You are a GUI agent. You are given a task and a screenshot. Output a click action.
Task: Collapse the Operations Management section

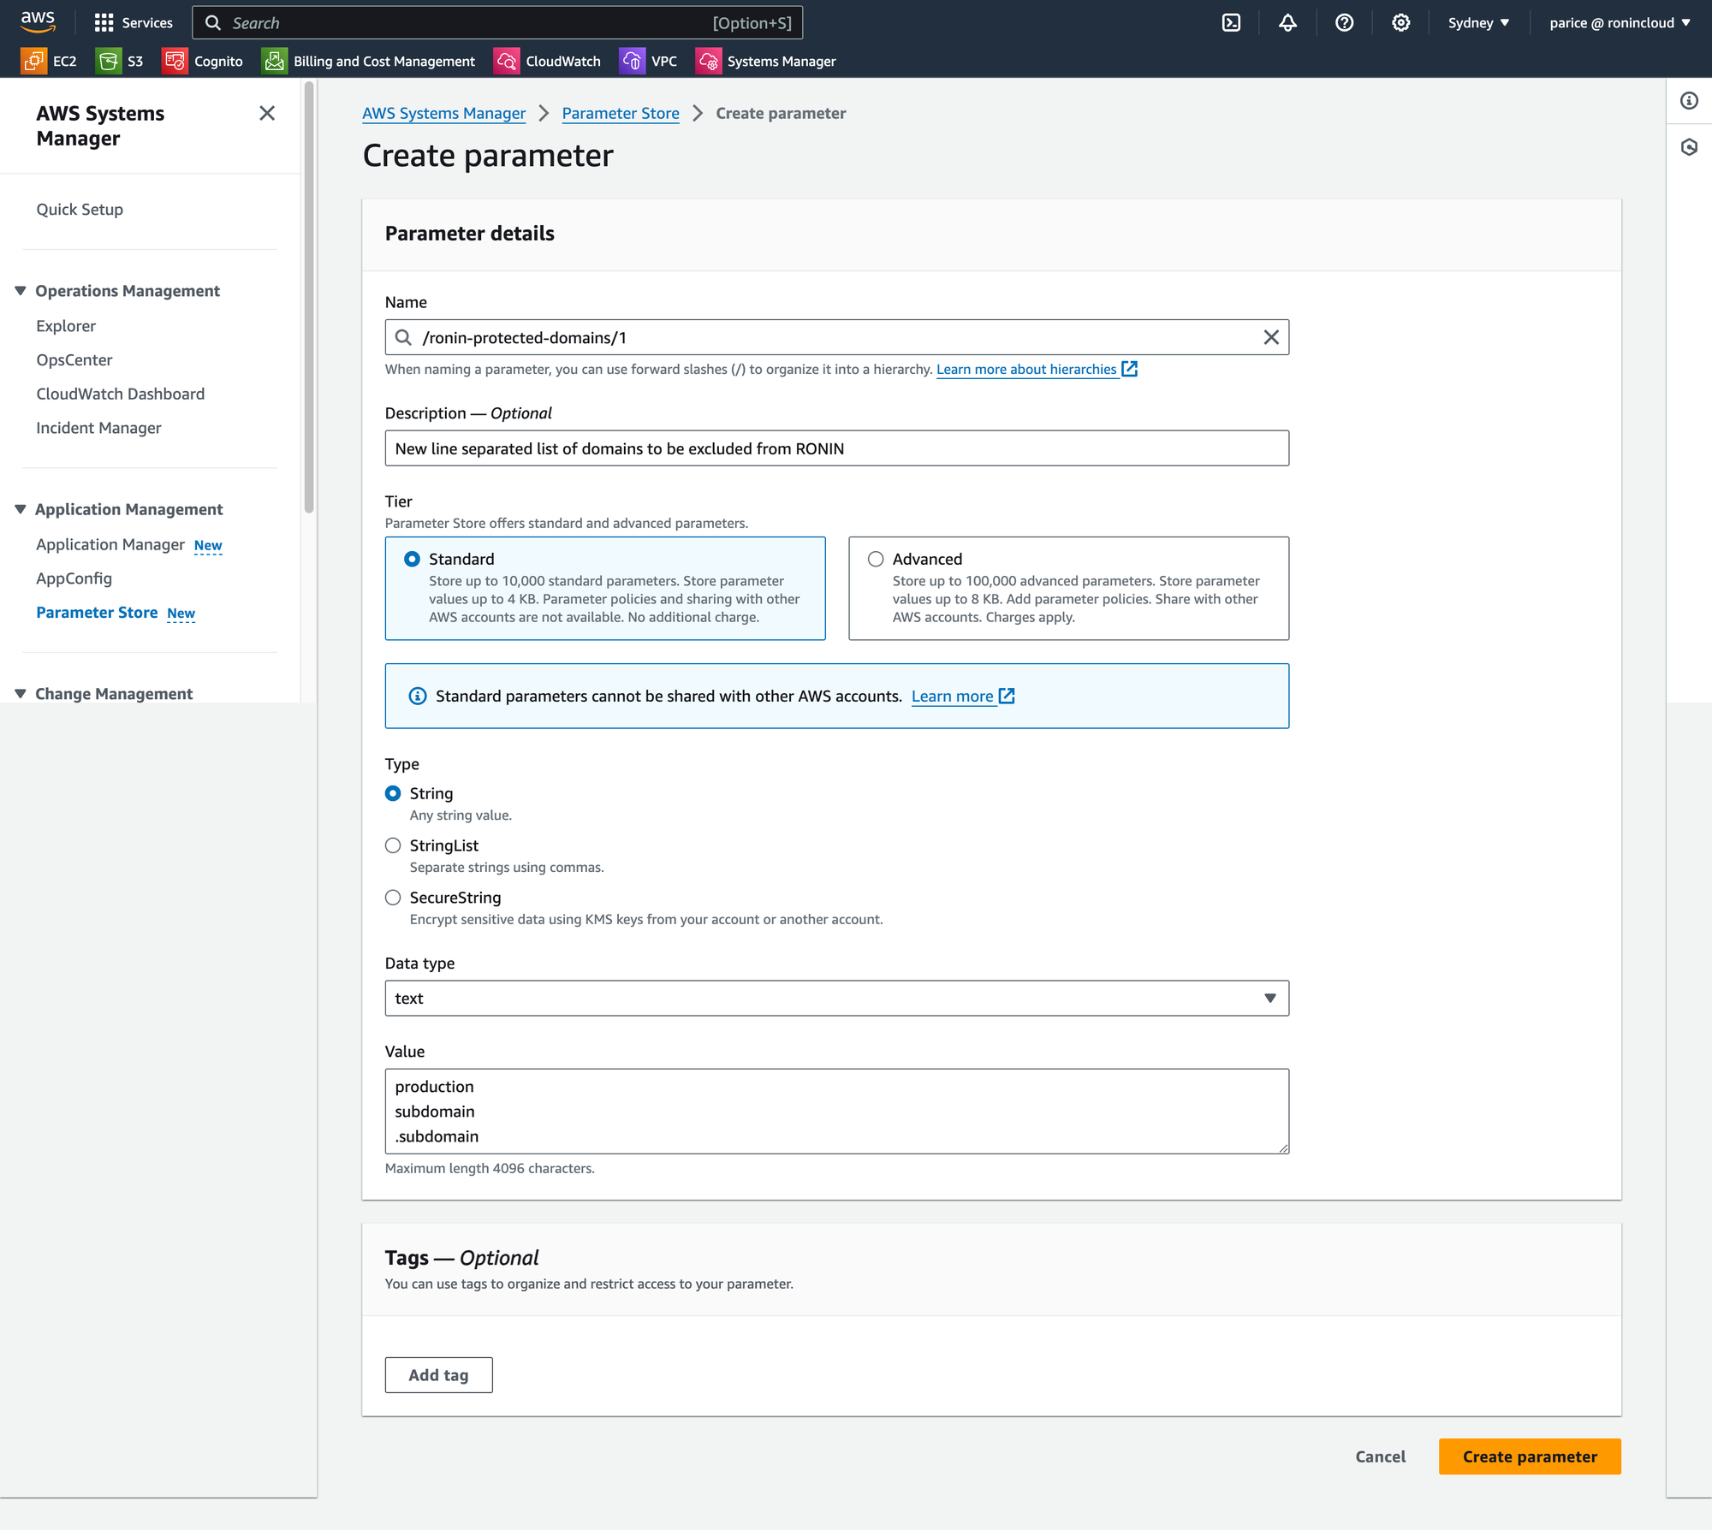click(x=21, y=291)
